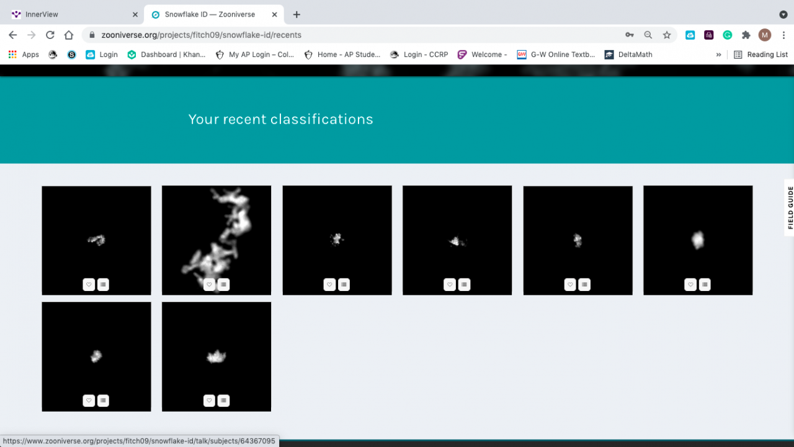Go back to the previous page
794x447 pixels.
13,35
